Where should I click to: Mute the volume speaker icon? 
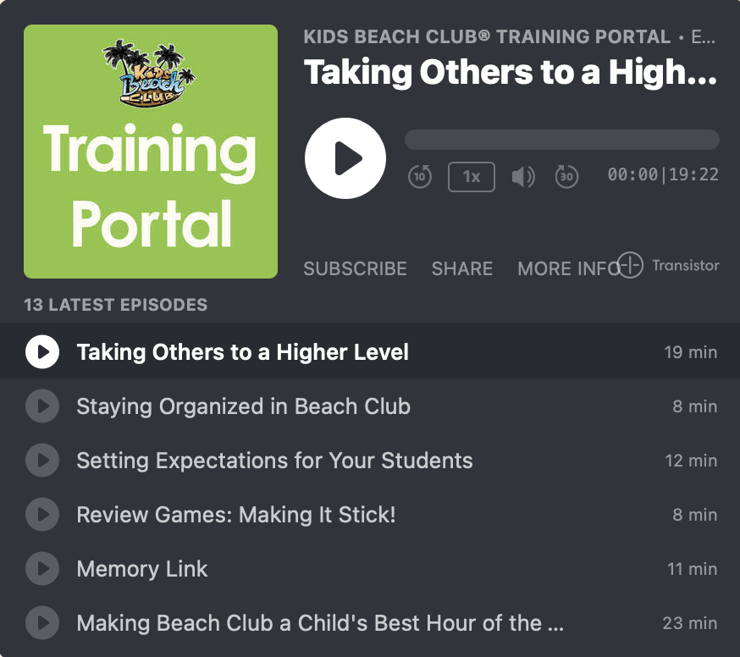pyautogui.click(x=523, y=177)
